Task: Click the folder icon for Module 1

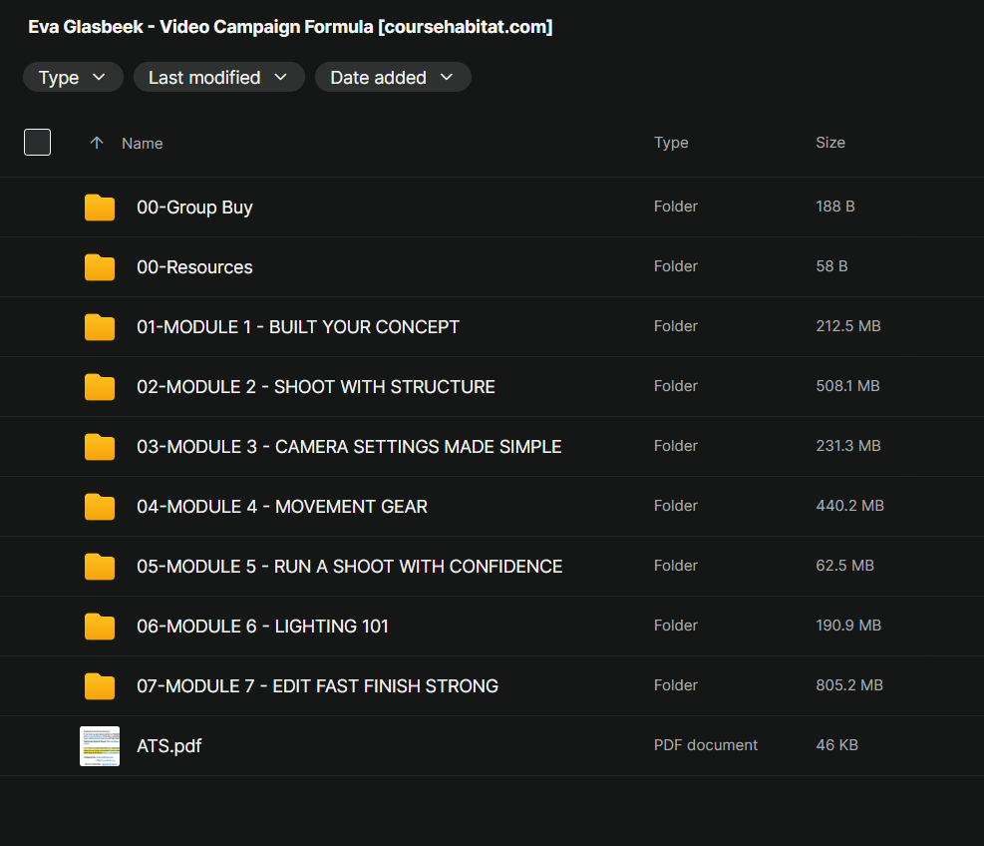Action: tap(100, 326)
